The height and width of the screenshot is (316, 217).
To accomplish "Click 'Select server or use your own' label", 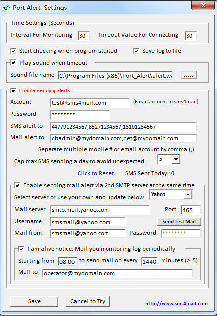I will click(79, 197).
